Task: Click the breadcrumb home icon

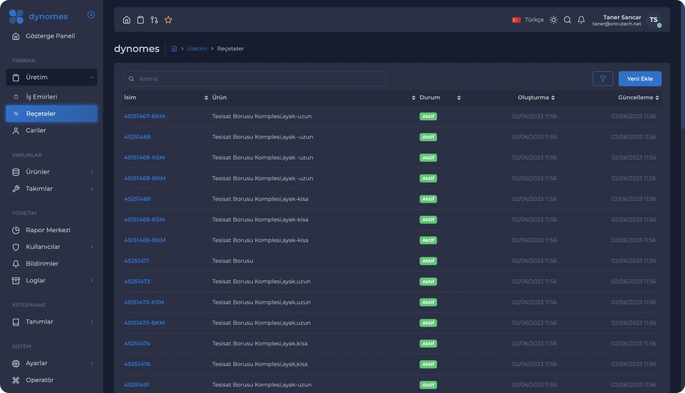Action: pos(174,48)
